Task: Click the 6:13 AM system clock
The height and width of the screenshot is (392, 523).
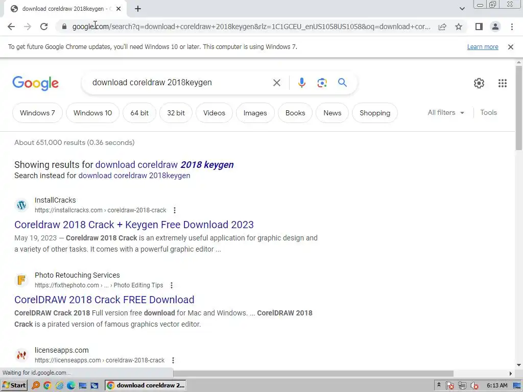Action: pyautogui.click(x=497, y=385)
